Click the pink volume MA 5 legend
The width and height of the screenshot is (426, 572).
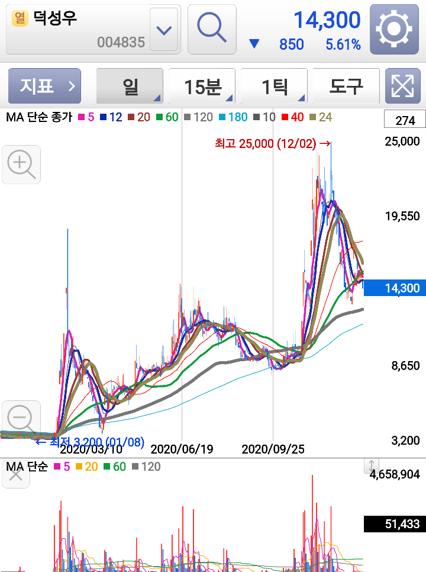pyautogui.click(x=62, y=466)
